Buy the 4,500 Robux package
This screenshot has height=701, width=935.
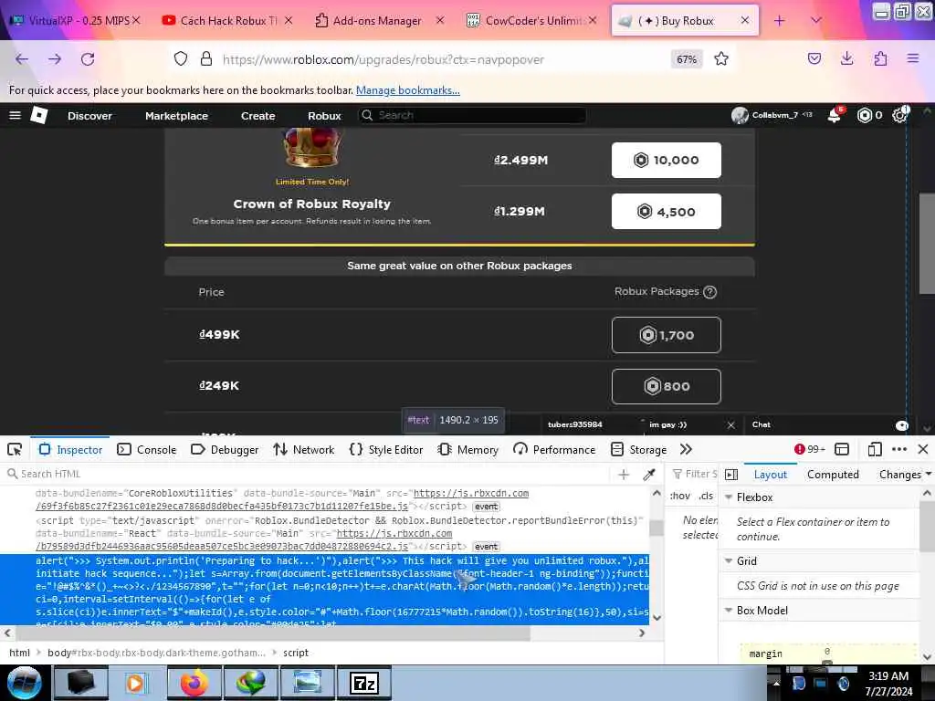(666, 211)
